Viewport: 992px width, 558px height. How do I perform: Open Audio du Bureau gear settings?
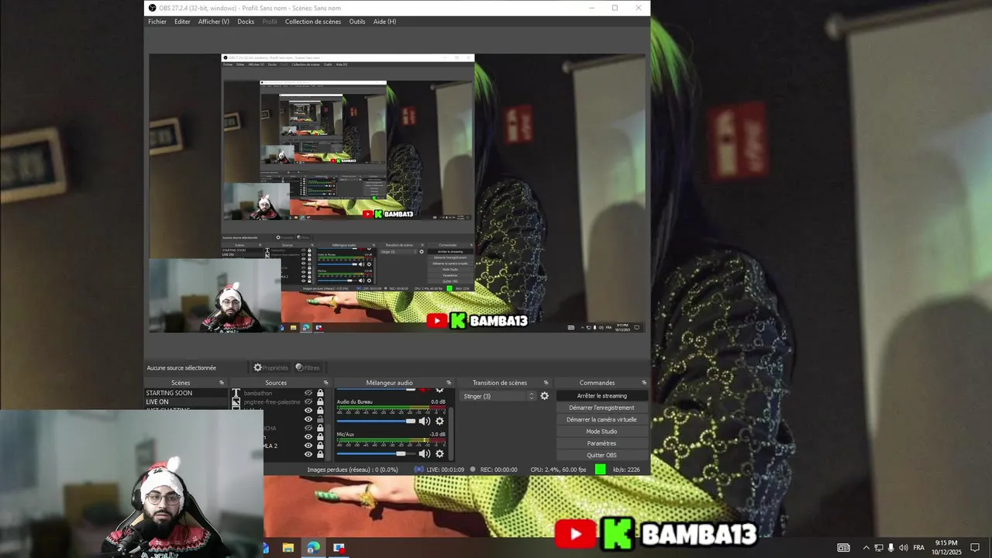439,422
